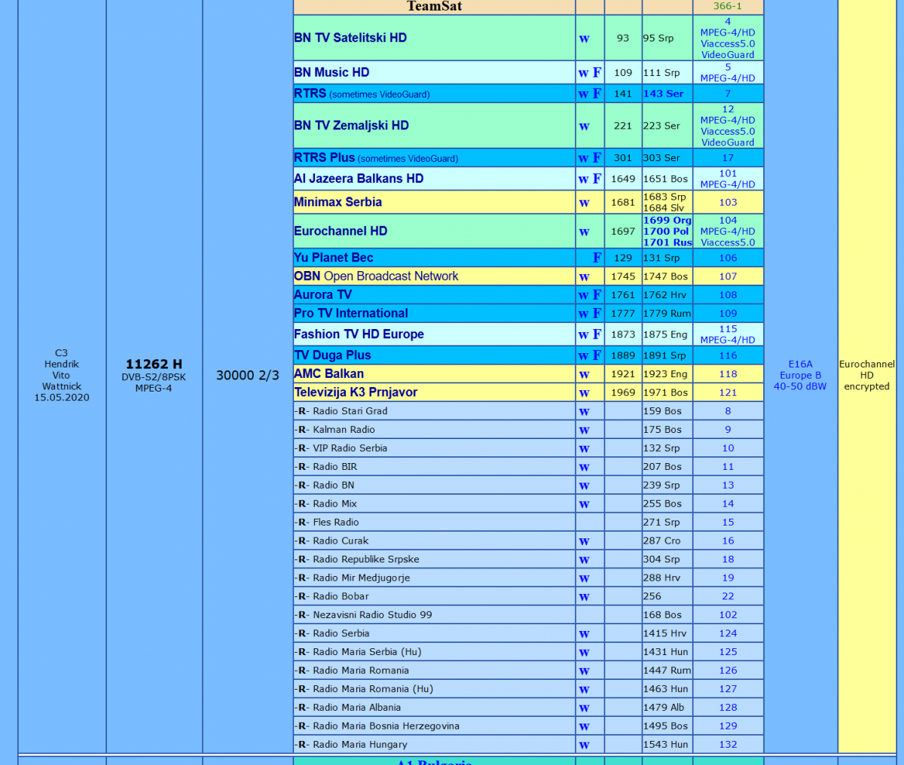
Task: Click SID link 107 in the OBN row
Action: (x=728, y=276)
